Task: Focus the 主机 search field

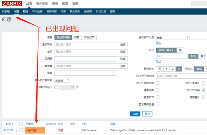Action: [86, 51]
